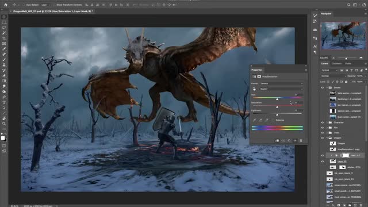Viewport: 368px width, 207px height.
Task: Click the targeted adjustment hand icon in Properties
Action: pyautogui.click(x=254, y=89)
